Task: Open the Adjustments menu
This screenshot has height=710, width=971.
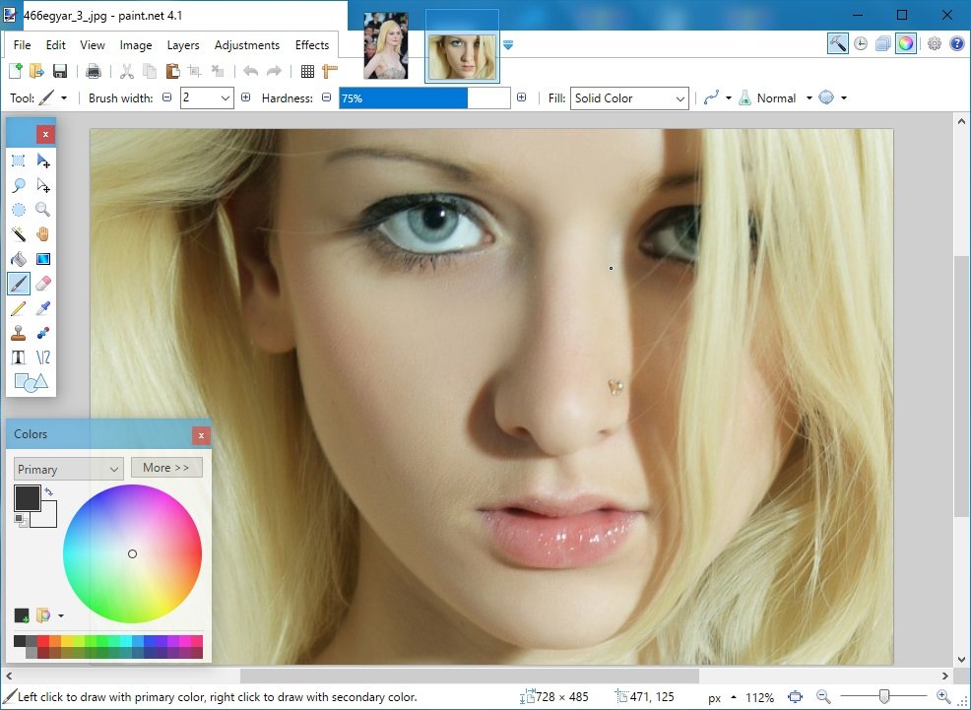Action: click(x=246, y=45)
